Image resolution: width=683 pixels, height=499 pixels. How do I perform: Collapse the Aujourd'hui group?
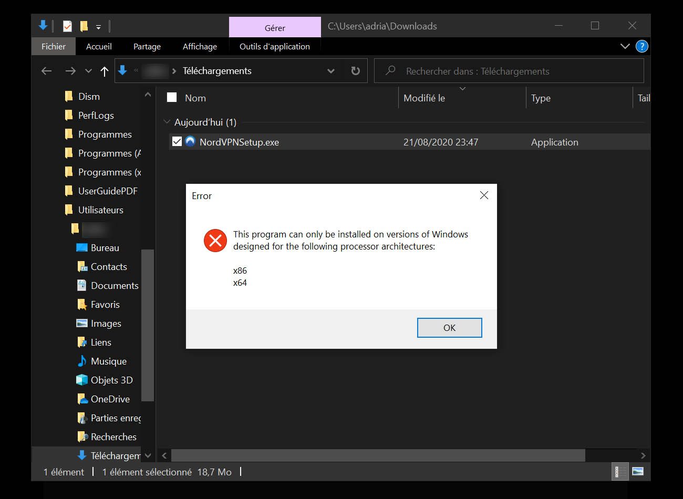pos(167,122)
